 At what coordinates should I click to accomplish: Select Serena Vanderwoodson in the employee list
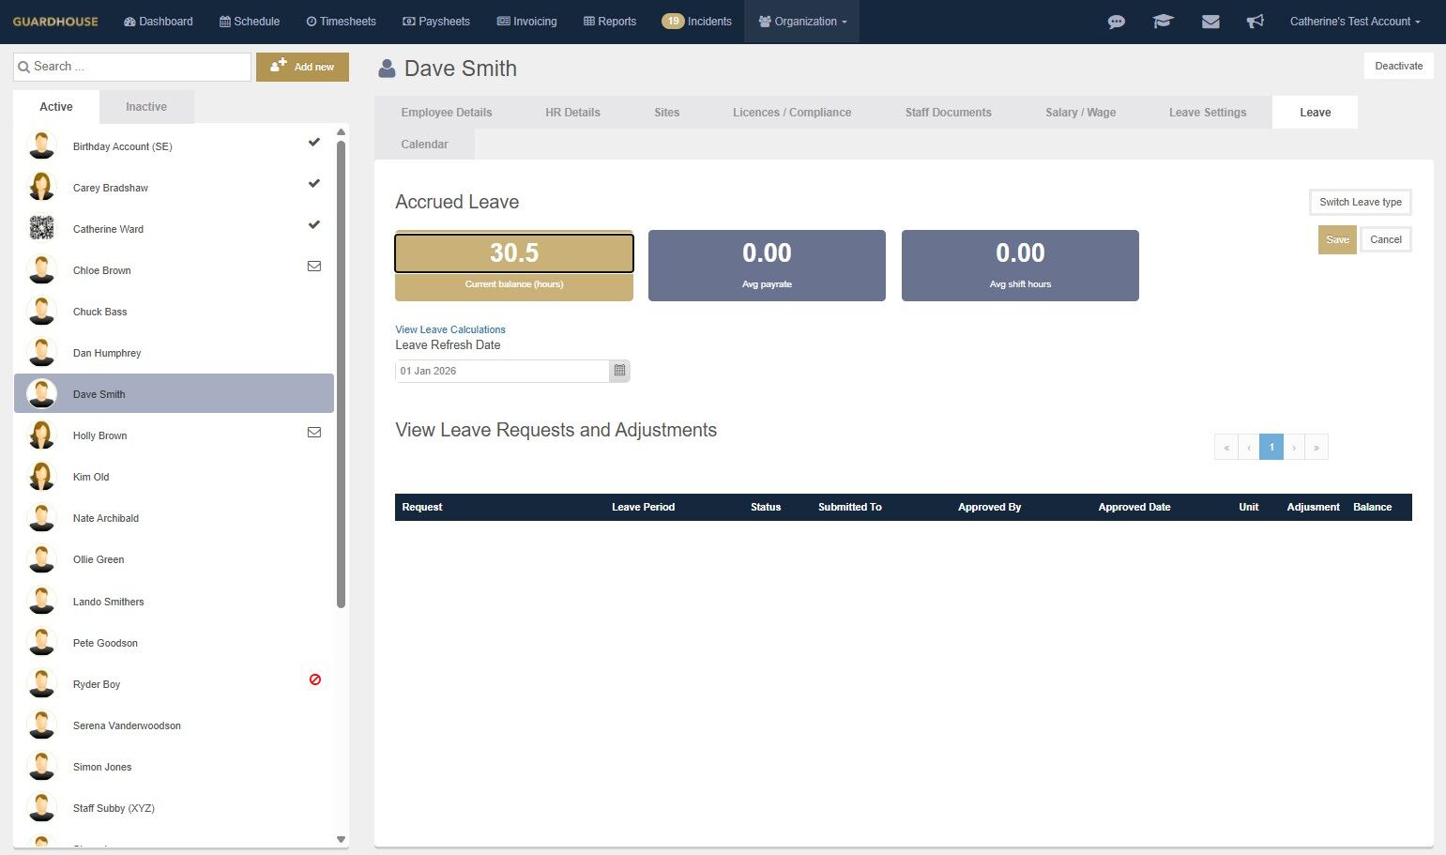(x=175, y=725)
